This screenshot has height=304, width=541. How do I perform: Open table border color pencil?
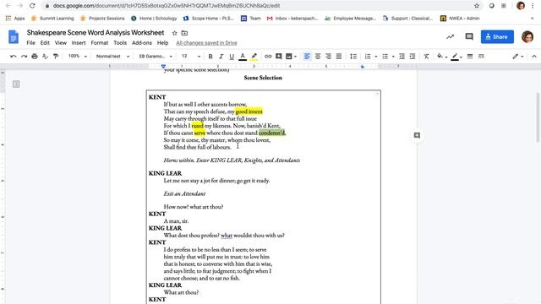[x=456, y=57]
